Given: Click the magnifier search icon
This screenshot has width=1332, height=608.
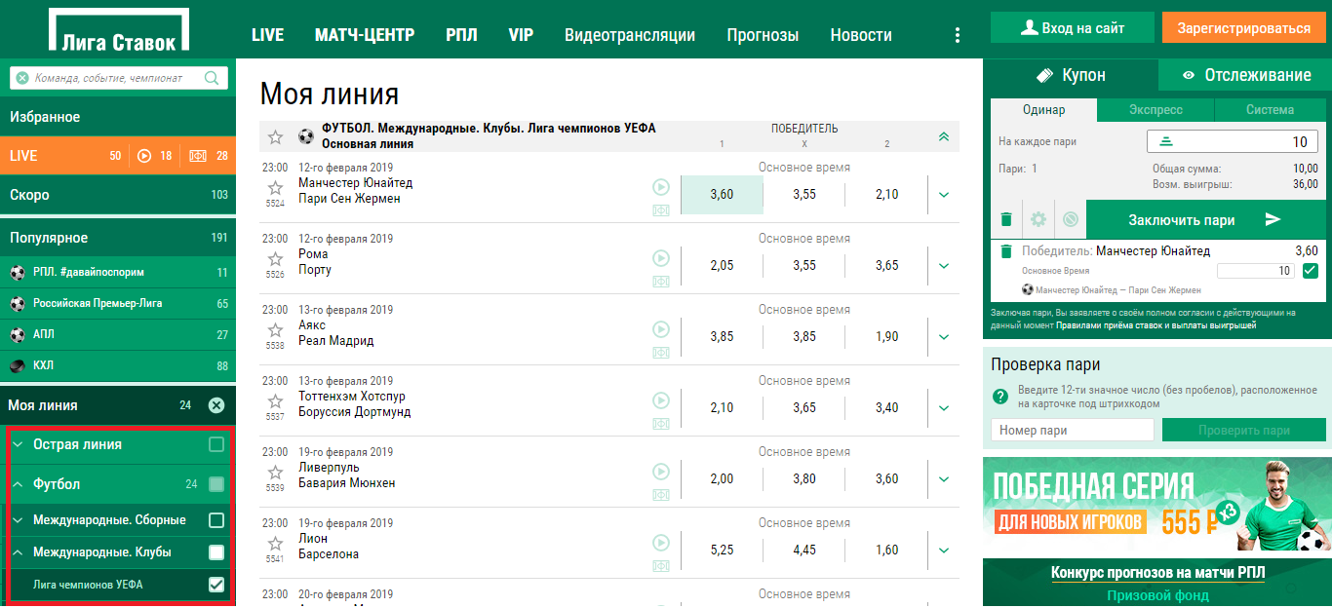Looking at the screenshot, I should point(212,78).
